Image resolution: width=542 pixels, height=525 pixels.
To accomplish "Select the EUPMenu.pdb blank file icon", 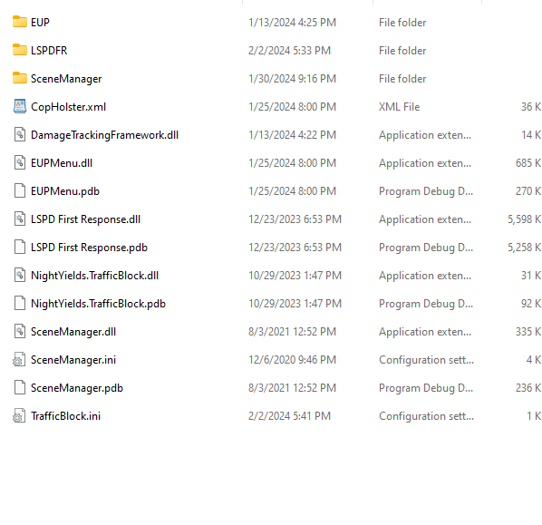I will pyautogui.click(x=20, y=190).
